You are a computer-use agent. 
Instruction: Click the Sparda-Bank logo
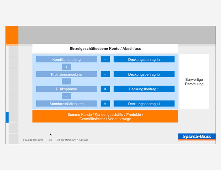197,137
